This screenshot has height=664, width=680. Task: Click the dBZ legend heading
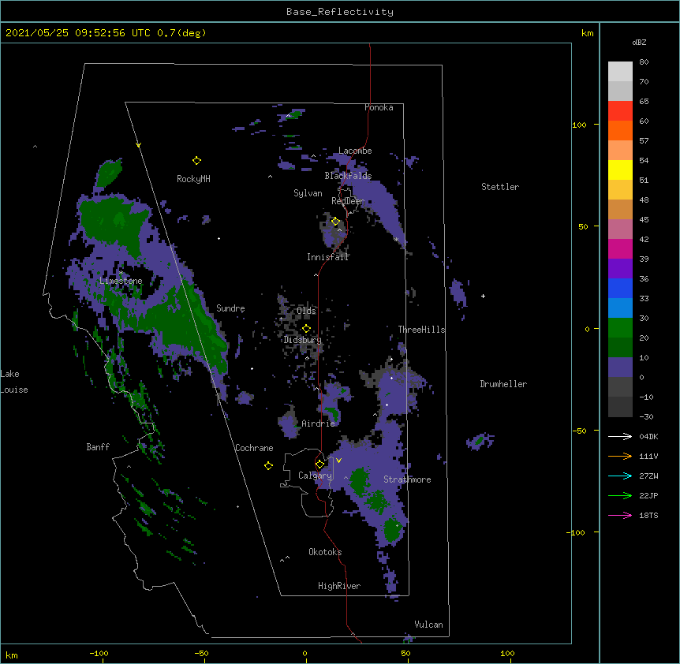pos(639,43)
